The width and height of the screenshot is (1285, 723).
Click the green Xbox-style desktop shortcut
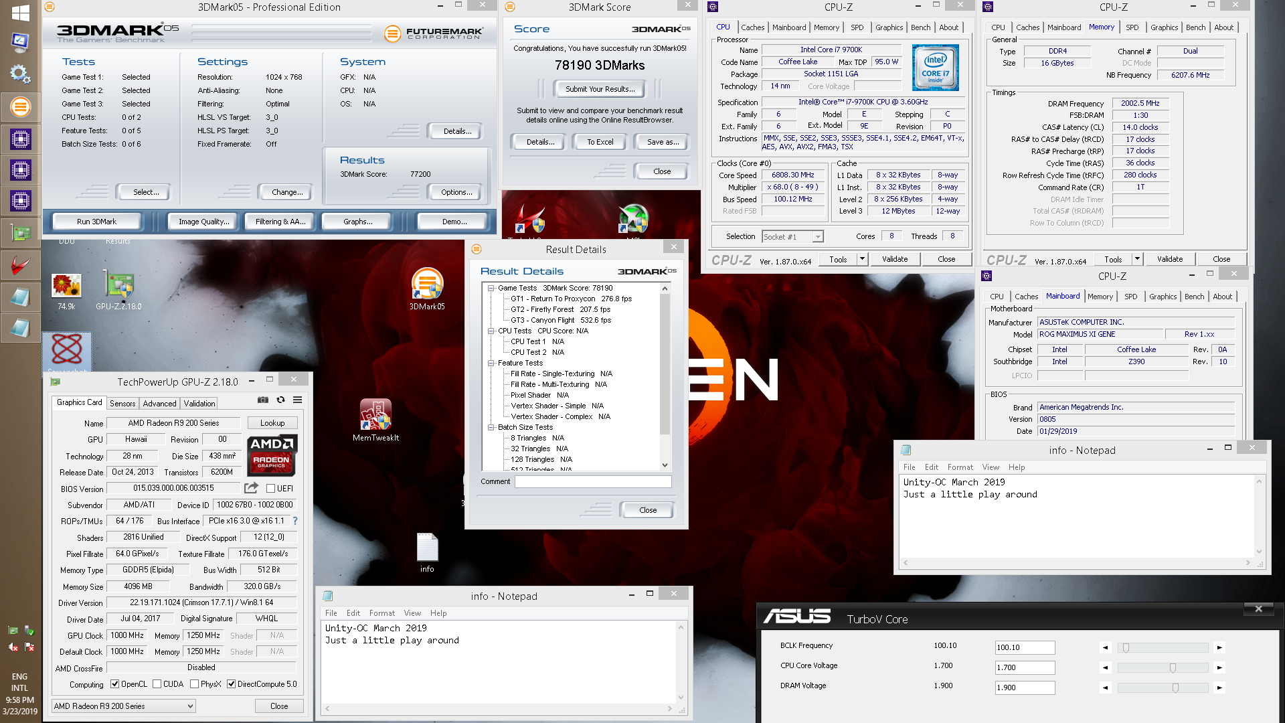click(633, 219)
